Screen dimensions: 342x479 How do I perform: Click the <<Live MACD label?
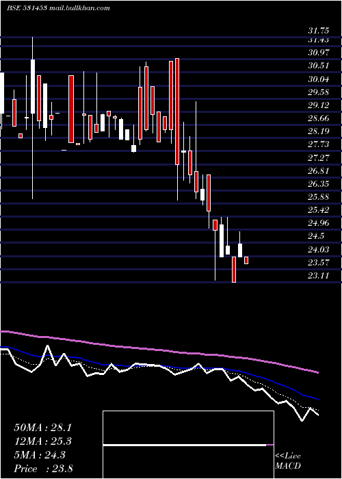(288, 461)
